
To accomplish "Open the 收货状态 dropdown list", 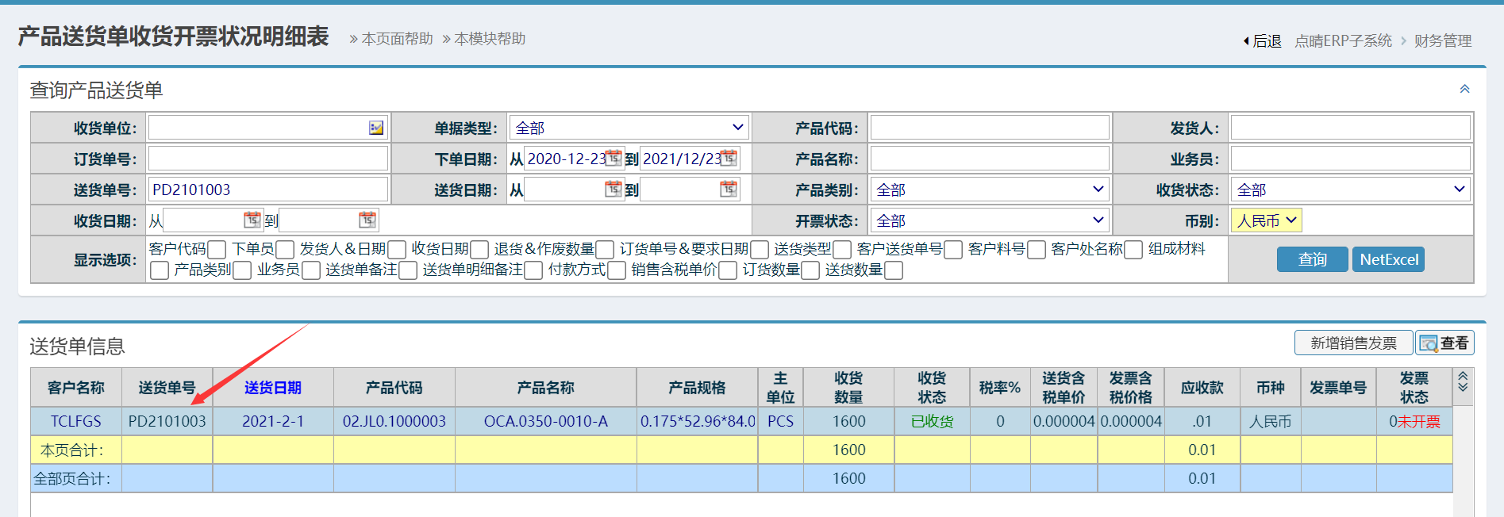I will pos(1350,190).
